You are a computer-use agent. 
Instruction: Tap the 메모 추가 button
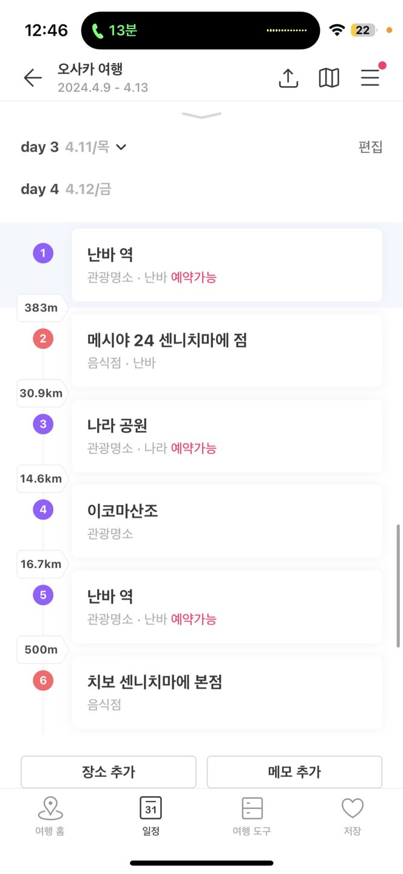[x=294, y=772]
